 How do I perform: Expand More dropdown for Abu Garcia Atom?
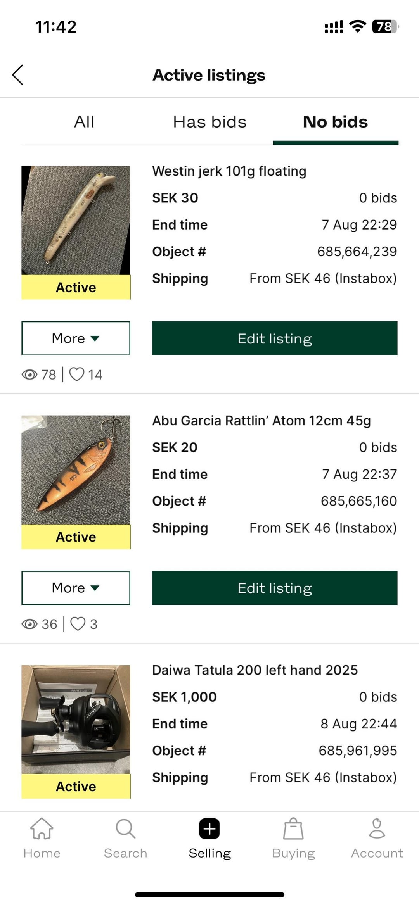pos(76,588)
